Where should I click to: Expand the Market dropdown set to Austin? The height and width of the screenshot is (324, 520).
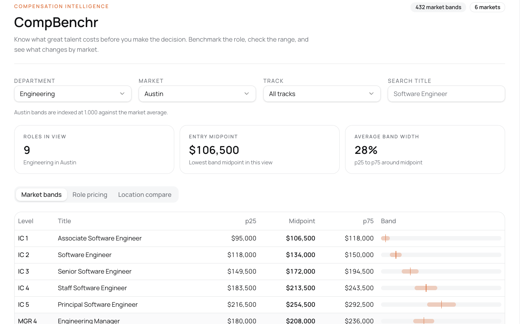[197, 94]
